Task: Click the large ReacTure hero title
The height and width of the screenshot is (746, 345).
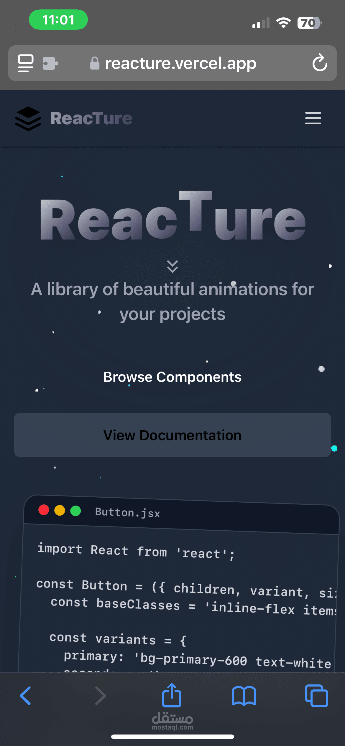Action: coord(172,216)
